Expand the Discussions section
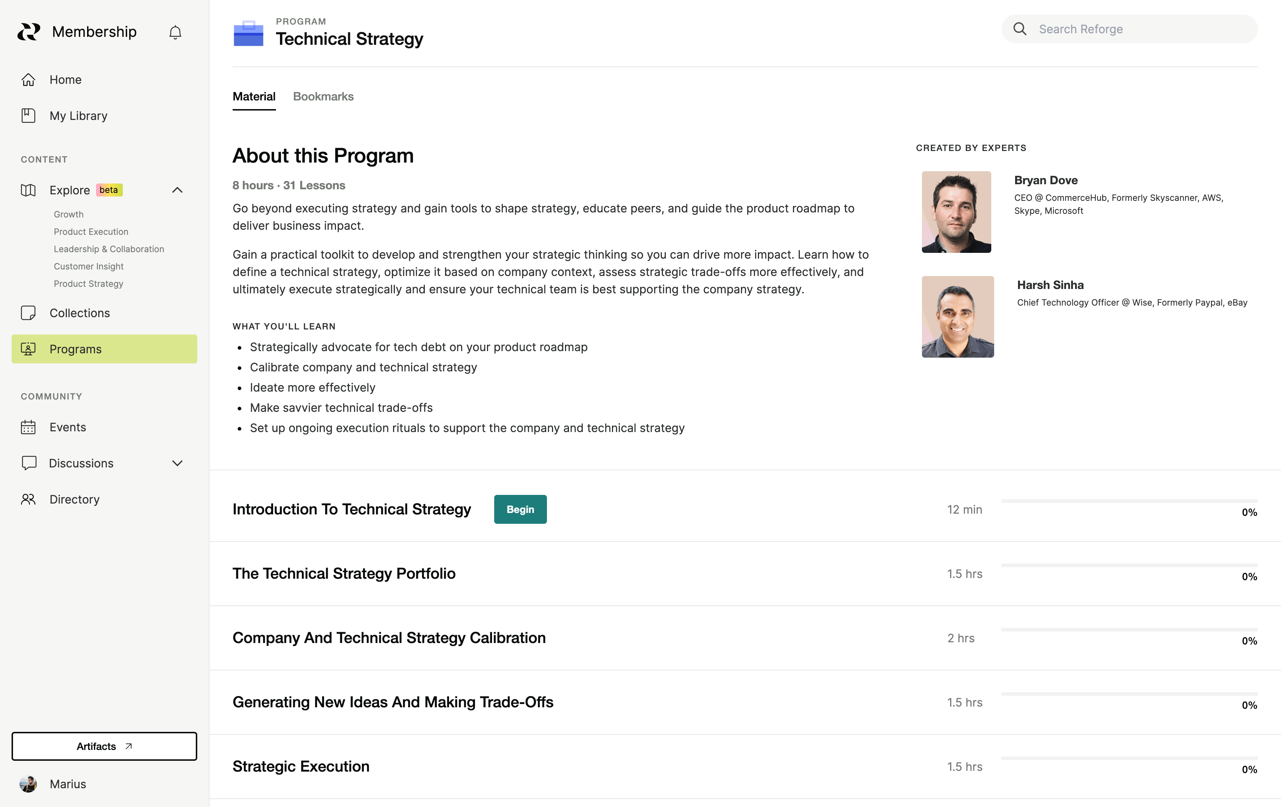 (x=177, y=463)
